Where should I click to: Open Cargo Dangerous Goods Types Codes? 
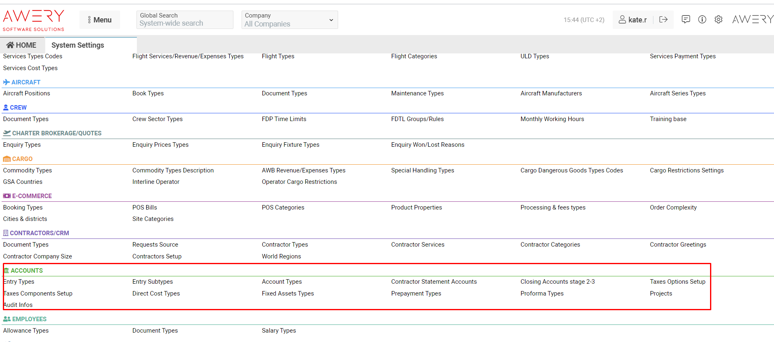(571, 170)
